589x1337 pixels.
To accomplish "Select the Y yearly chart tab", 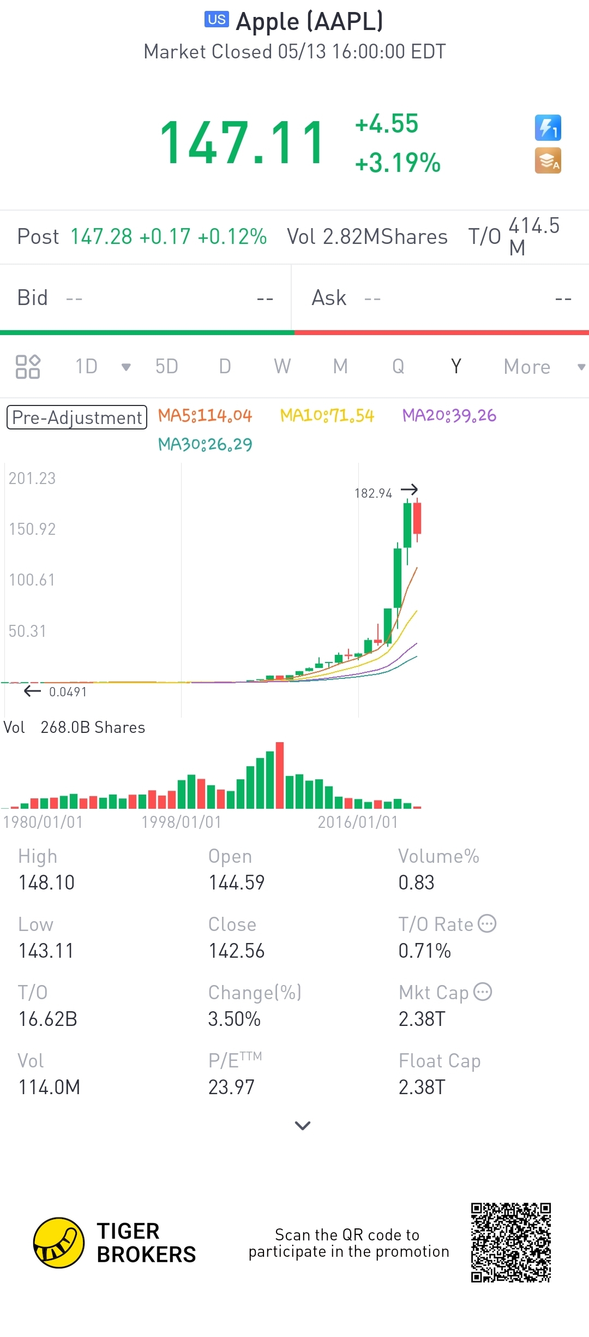I will point(456,367).
